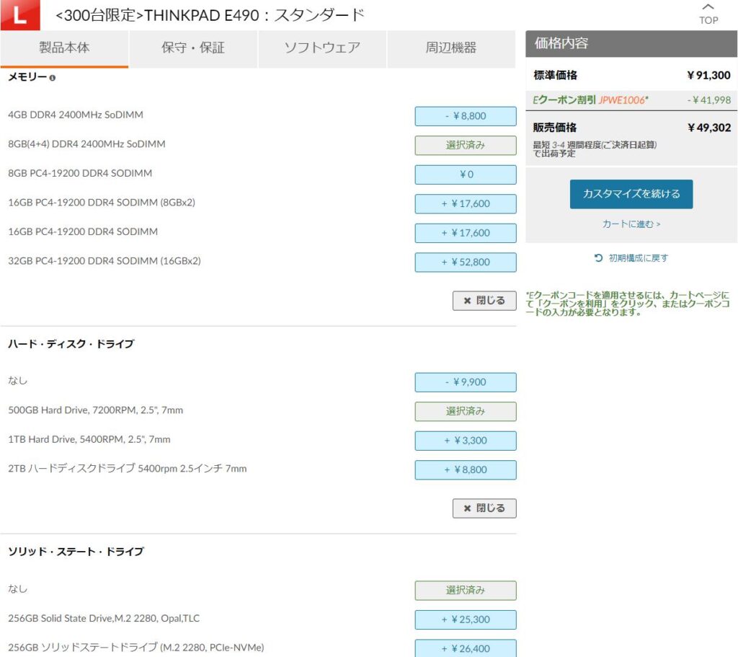Click the メモリー section heading
The width and height of the screenshot is (738, 657).
[x=27, y=77]
